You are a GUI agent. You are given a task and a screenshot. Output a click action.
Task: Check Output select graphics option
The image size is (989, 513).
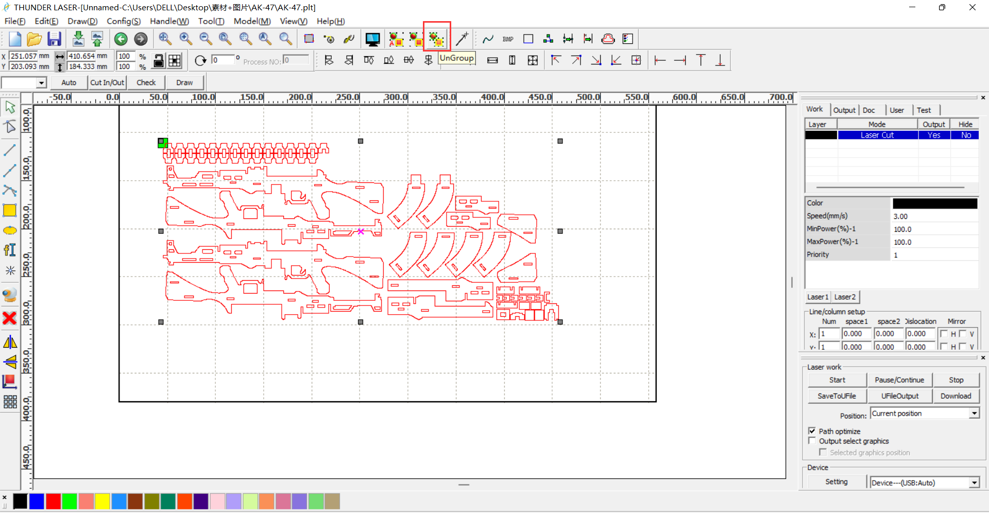point(812,441)
